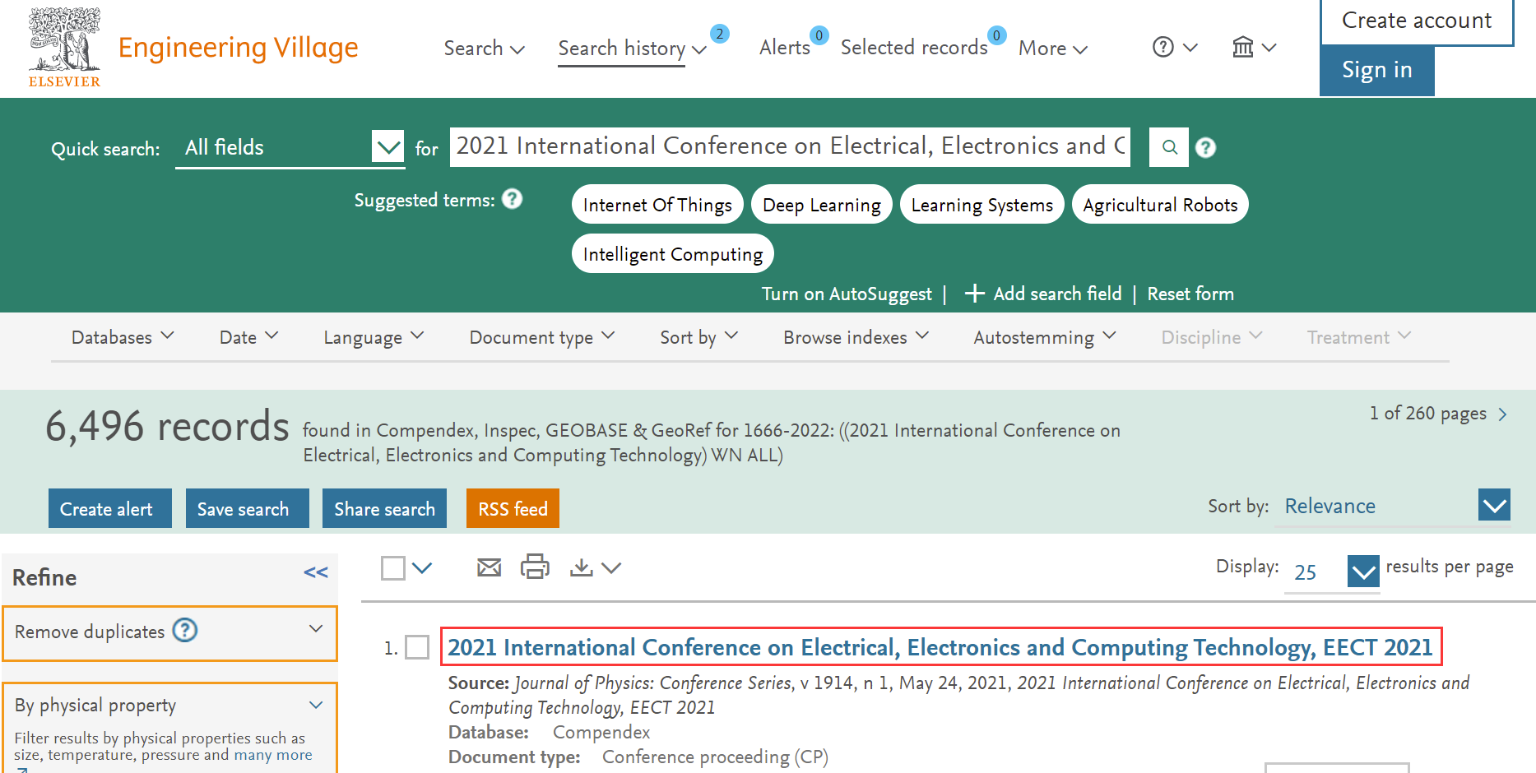Click the magnifier search submit button
This screenshot has width=1536, height=773.
pos(1169,147)
